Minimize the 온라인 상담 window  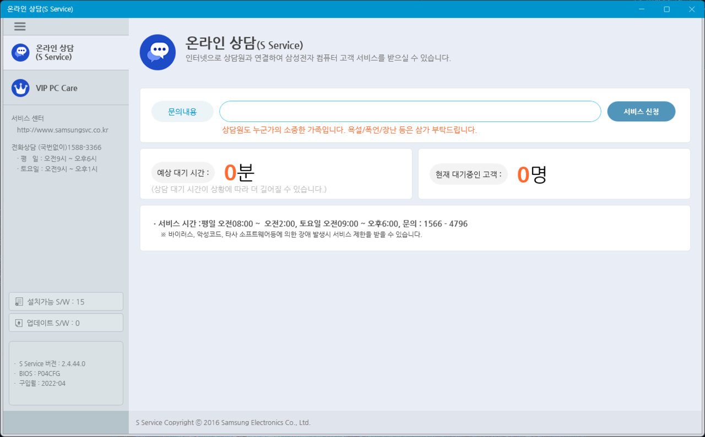(642, 9)
